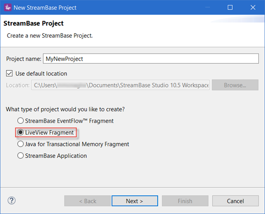Click the disabled Back button
Viewport: 265px width, 214px height.
87,201
